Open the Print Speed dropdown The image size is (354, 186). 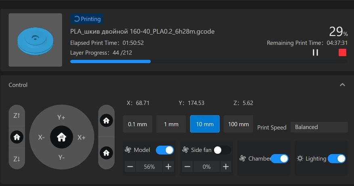pos(319,127)
